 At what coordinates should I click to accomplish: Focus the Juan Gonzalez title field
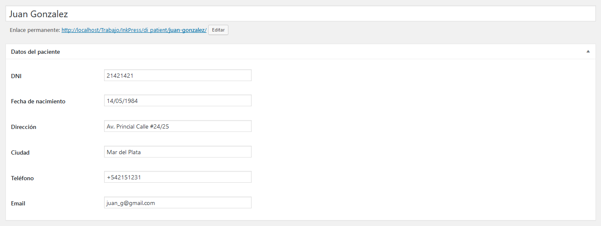[x=300, y=14]
